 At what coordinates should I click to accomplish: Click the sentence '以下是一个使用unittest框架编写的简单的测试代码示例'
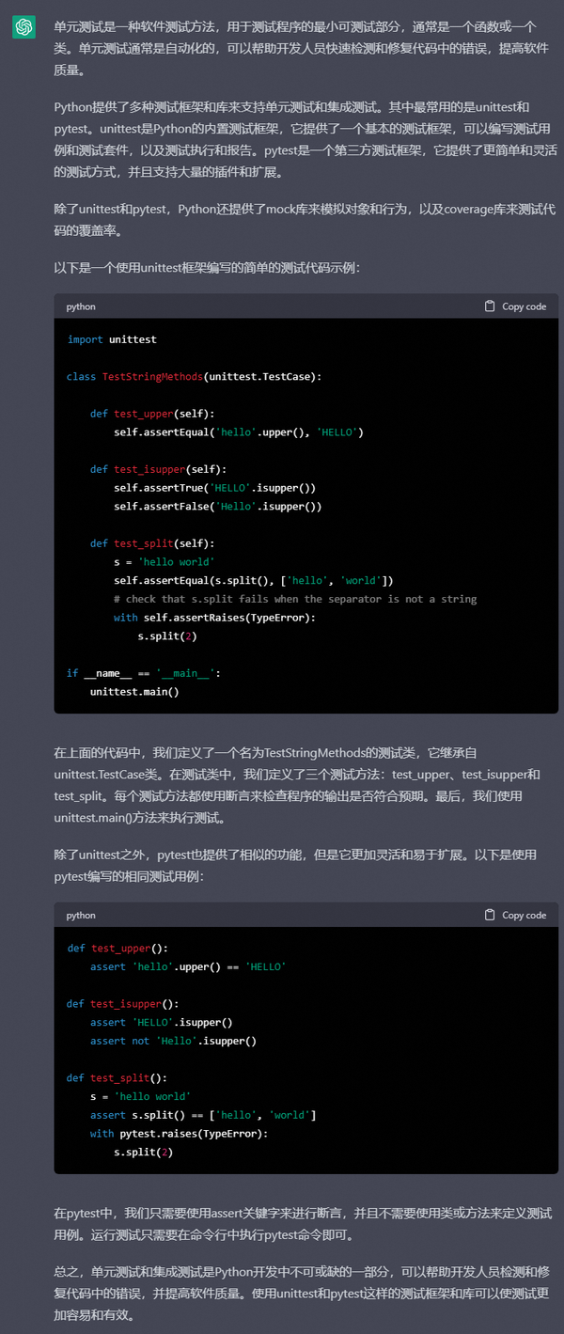(207, 269)
